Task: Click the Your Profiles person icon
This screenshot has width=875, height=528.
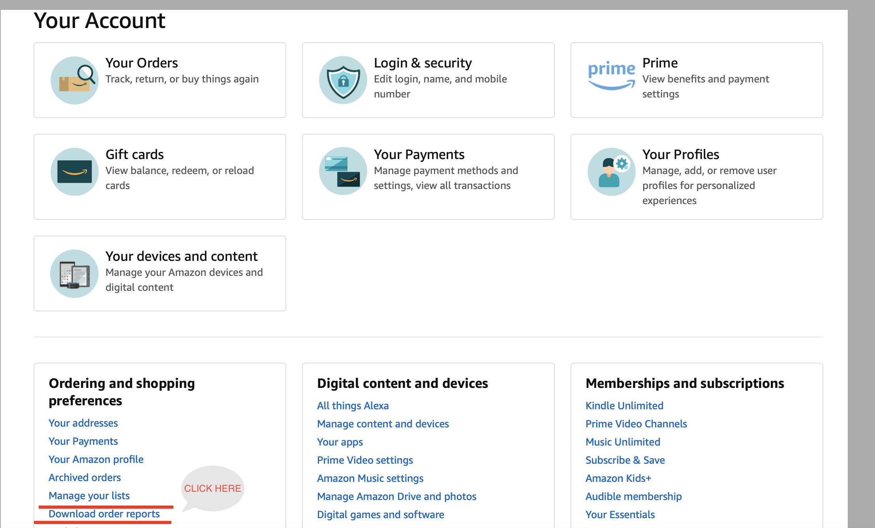Action: tap(611, 172)
